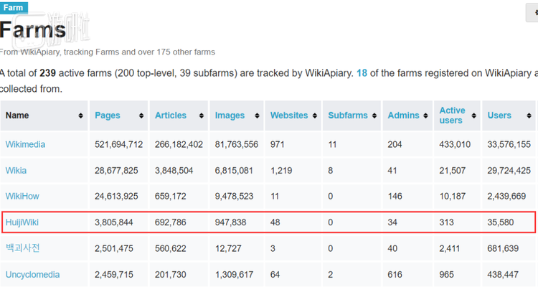The height and width of the screenshot is (287, 538).
Task: Click the sort arrows in the Name column
Action: tap(80, 116)
